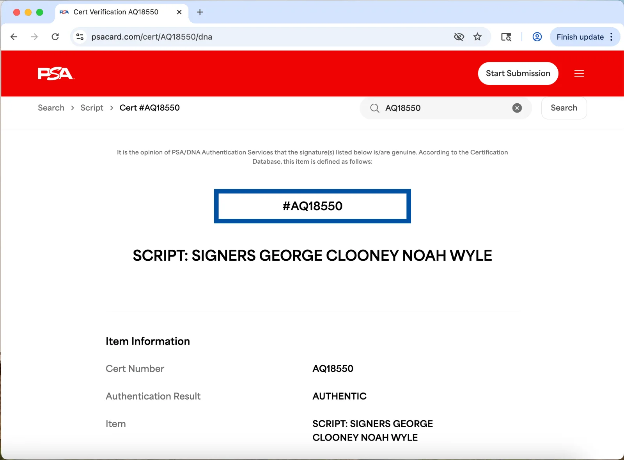Open site information icon in address bar

tap(80, 37)
